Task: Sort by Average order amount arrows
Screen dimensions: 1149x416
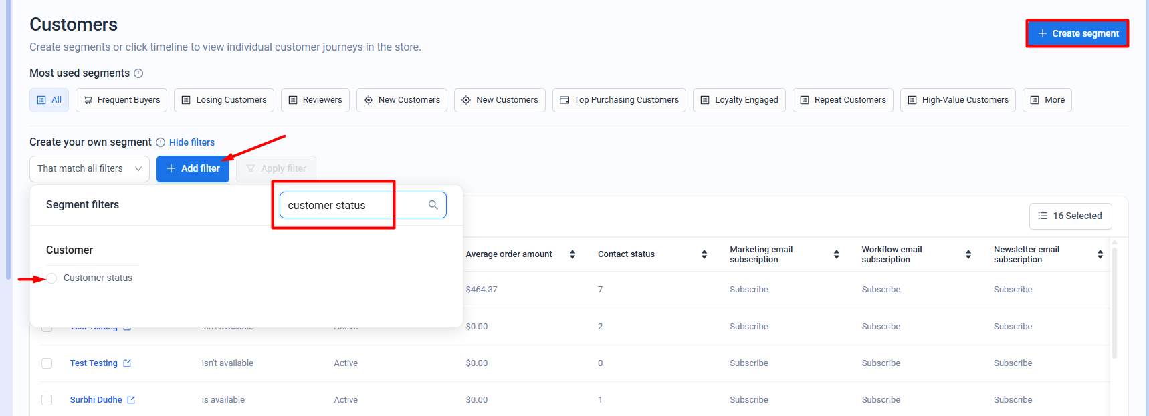Action: coord(572,254)
